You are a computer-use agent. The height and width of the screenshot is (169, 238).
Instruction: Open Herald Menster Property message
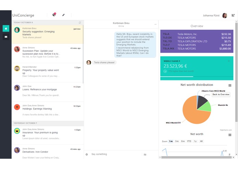pyautogui.click(x=48, y=73)
